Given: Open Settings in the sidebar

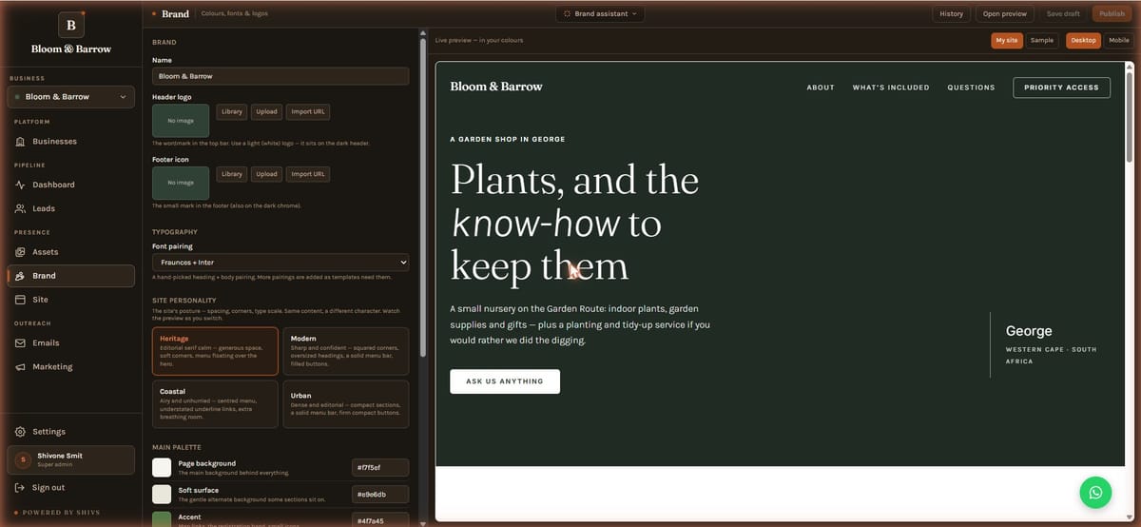Looking at the screenshot, I should click(70, 432).
